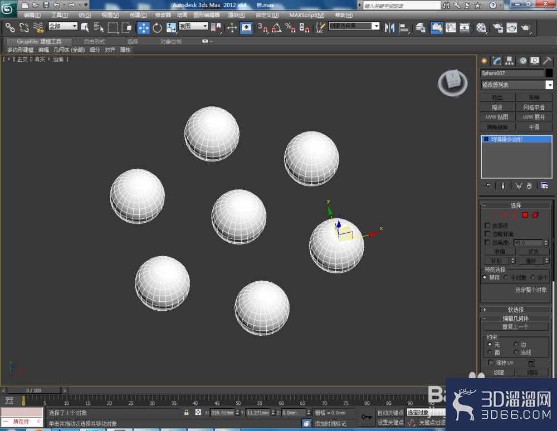Select the 子对象 preview radio button
The height and width of the screenshot is (431, 557).
pos(506,277)
